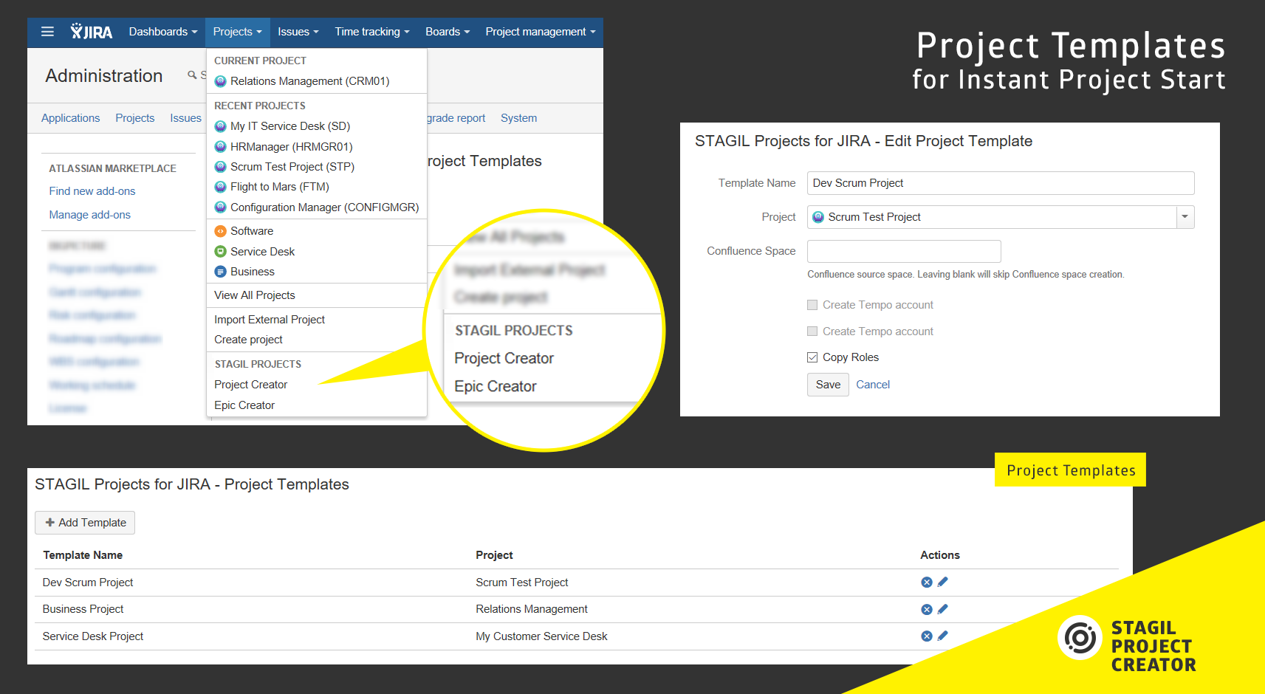Open the Issues dropdown menu
Viewport: 1265px width, 694px height.
[298, 32]
